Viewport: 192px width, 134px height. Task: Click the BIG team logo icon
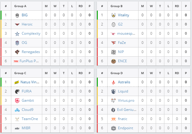(x=17, y=15)
